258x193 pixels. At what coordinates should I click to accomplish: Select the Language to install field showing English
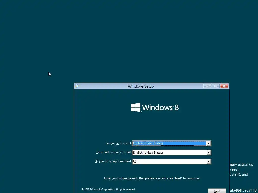pos(172,143)
